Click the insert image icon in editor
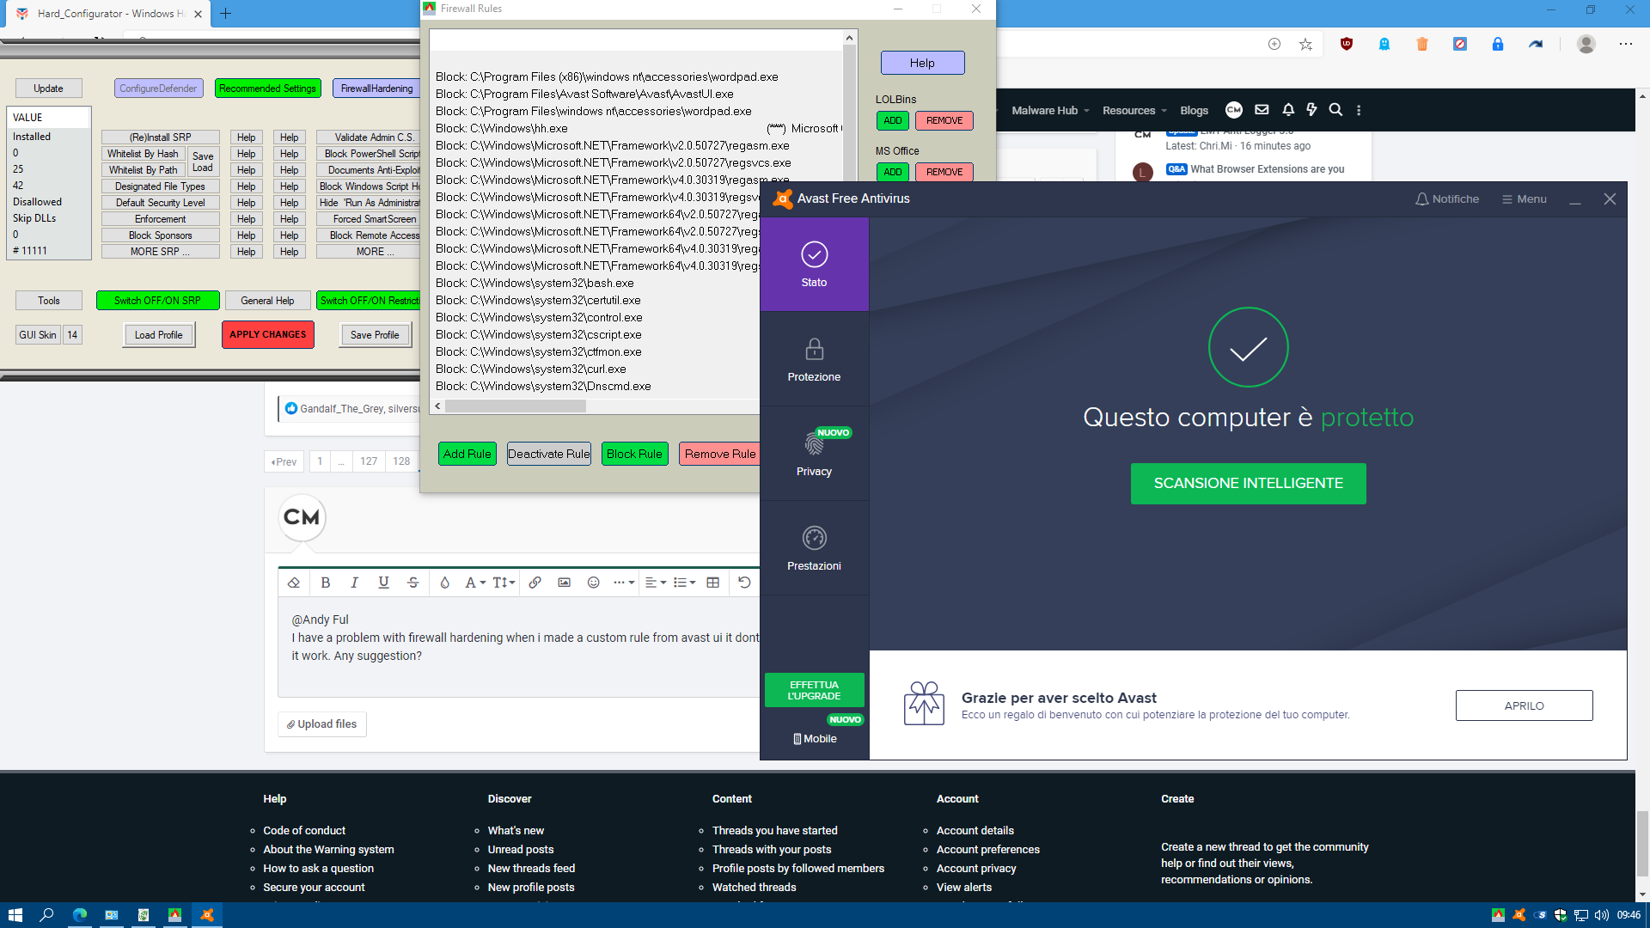Viewport: 1650px width, 928px height. (x=564, y=583)
